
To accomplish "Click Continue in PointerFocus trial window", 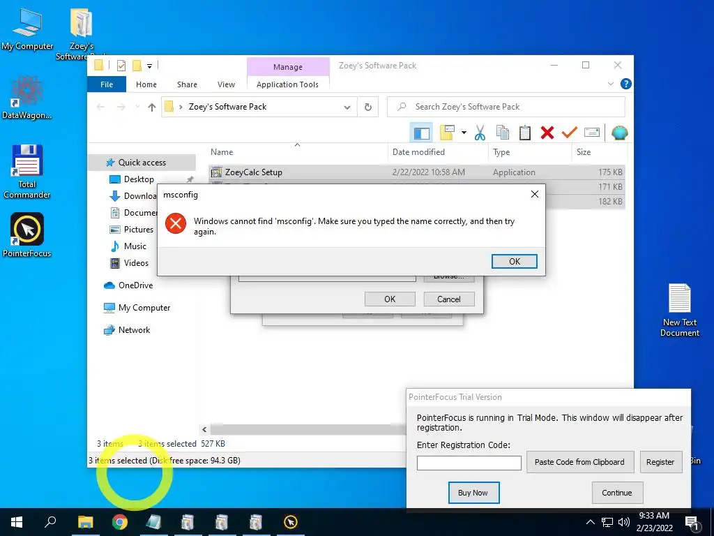I will [x=617, y=493].
